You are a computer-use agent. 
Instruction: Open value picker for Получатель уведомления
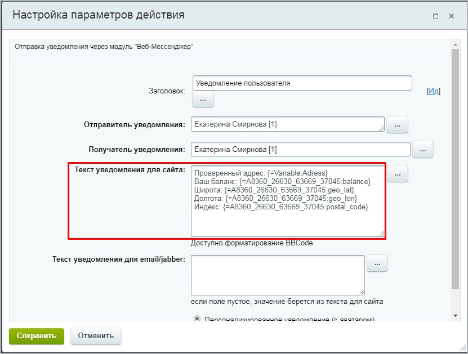pos(422,149)
